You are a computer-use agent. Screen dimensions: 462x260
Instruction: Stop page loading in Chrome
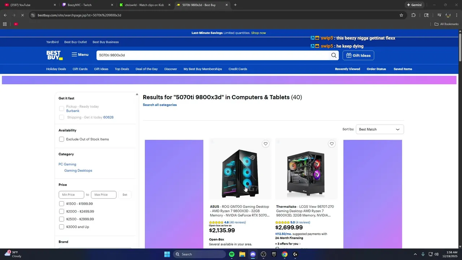(x=22, y=15)
